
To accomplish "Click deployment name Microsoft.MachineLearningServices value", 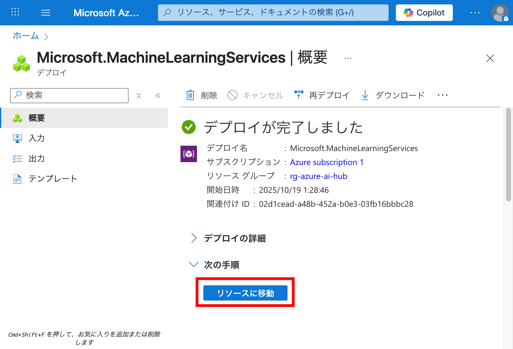I will tap(354, 148).
